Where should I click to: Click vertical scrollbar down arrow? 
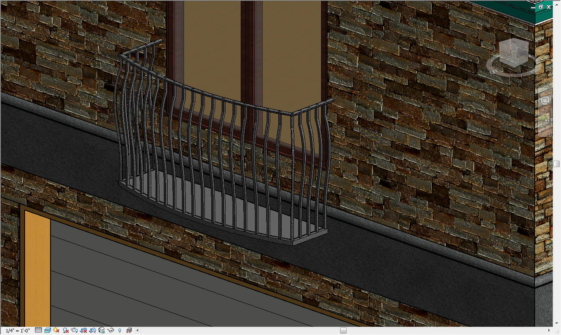[x=557, y=323]
